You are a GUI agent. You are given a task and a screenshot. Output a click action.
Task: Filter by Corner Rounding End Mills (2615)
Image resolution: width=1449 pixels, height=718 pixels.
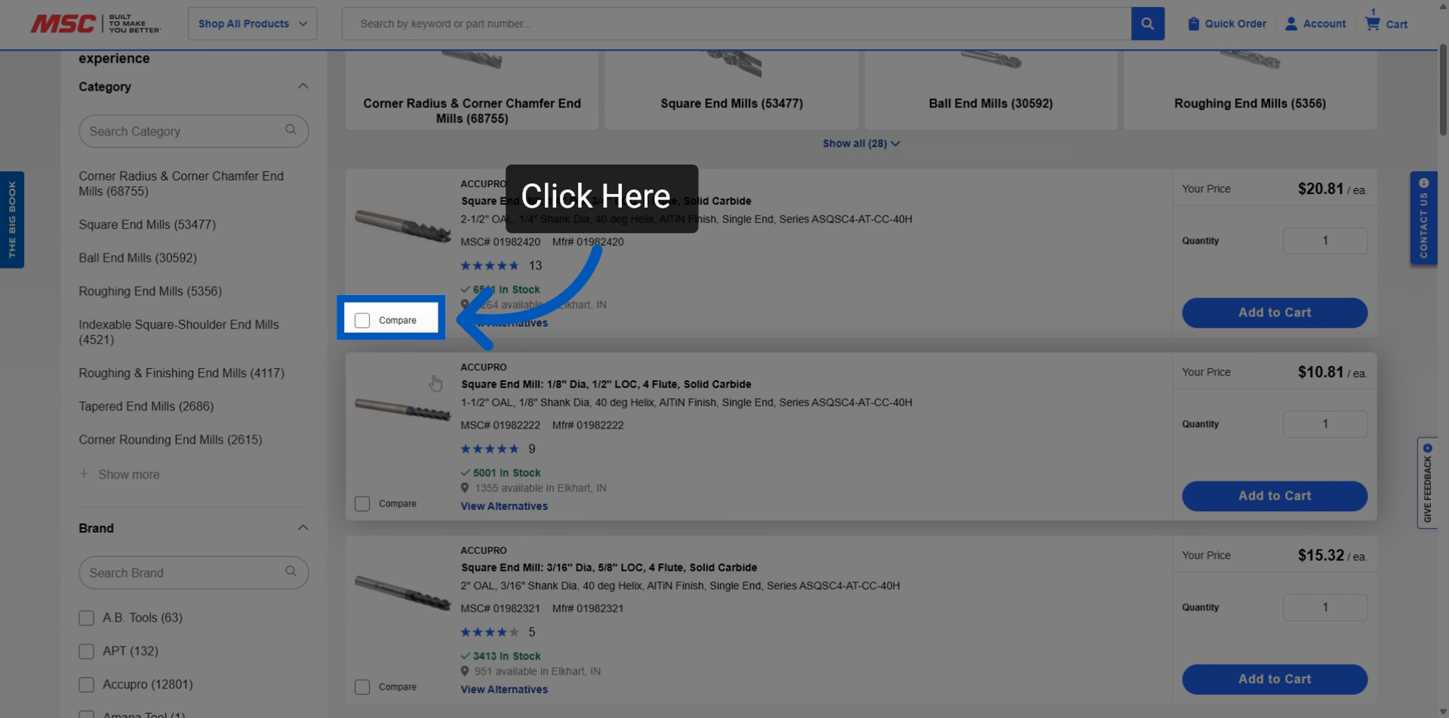point(170,439)
